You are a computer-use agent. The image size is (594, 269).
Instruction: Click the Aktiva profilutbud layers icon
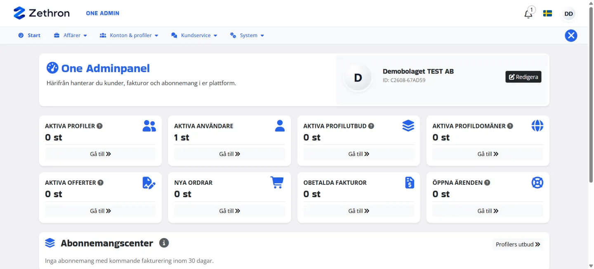[x=408, y=126]
